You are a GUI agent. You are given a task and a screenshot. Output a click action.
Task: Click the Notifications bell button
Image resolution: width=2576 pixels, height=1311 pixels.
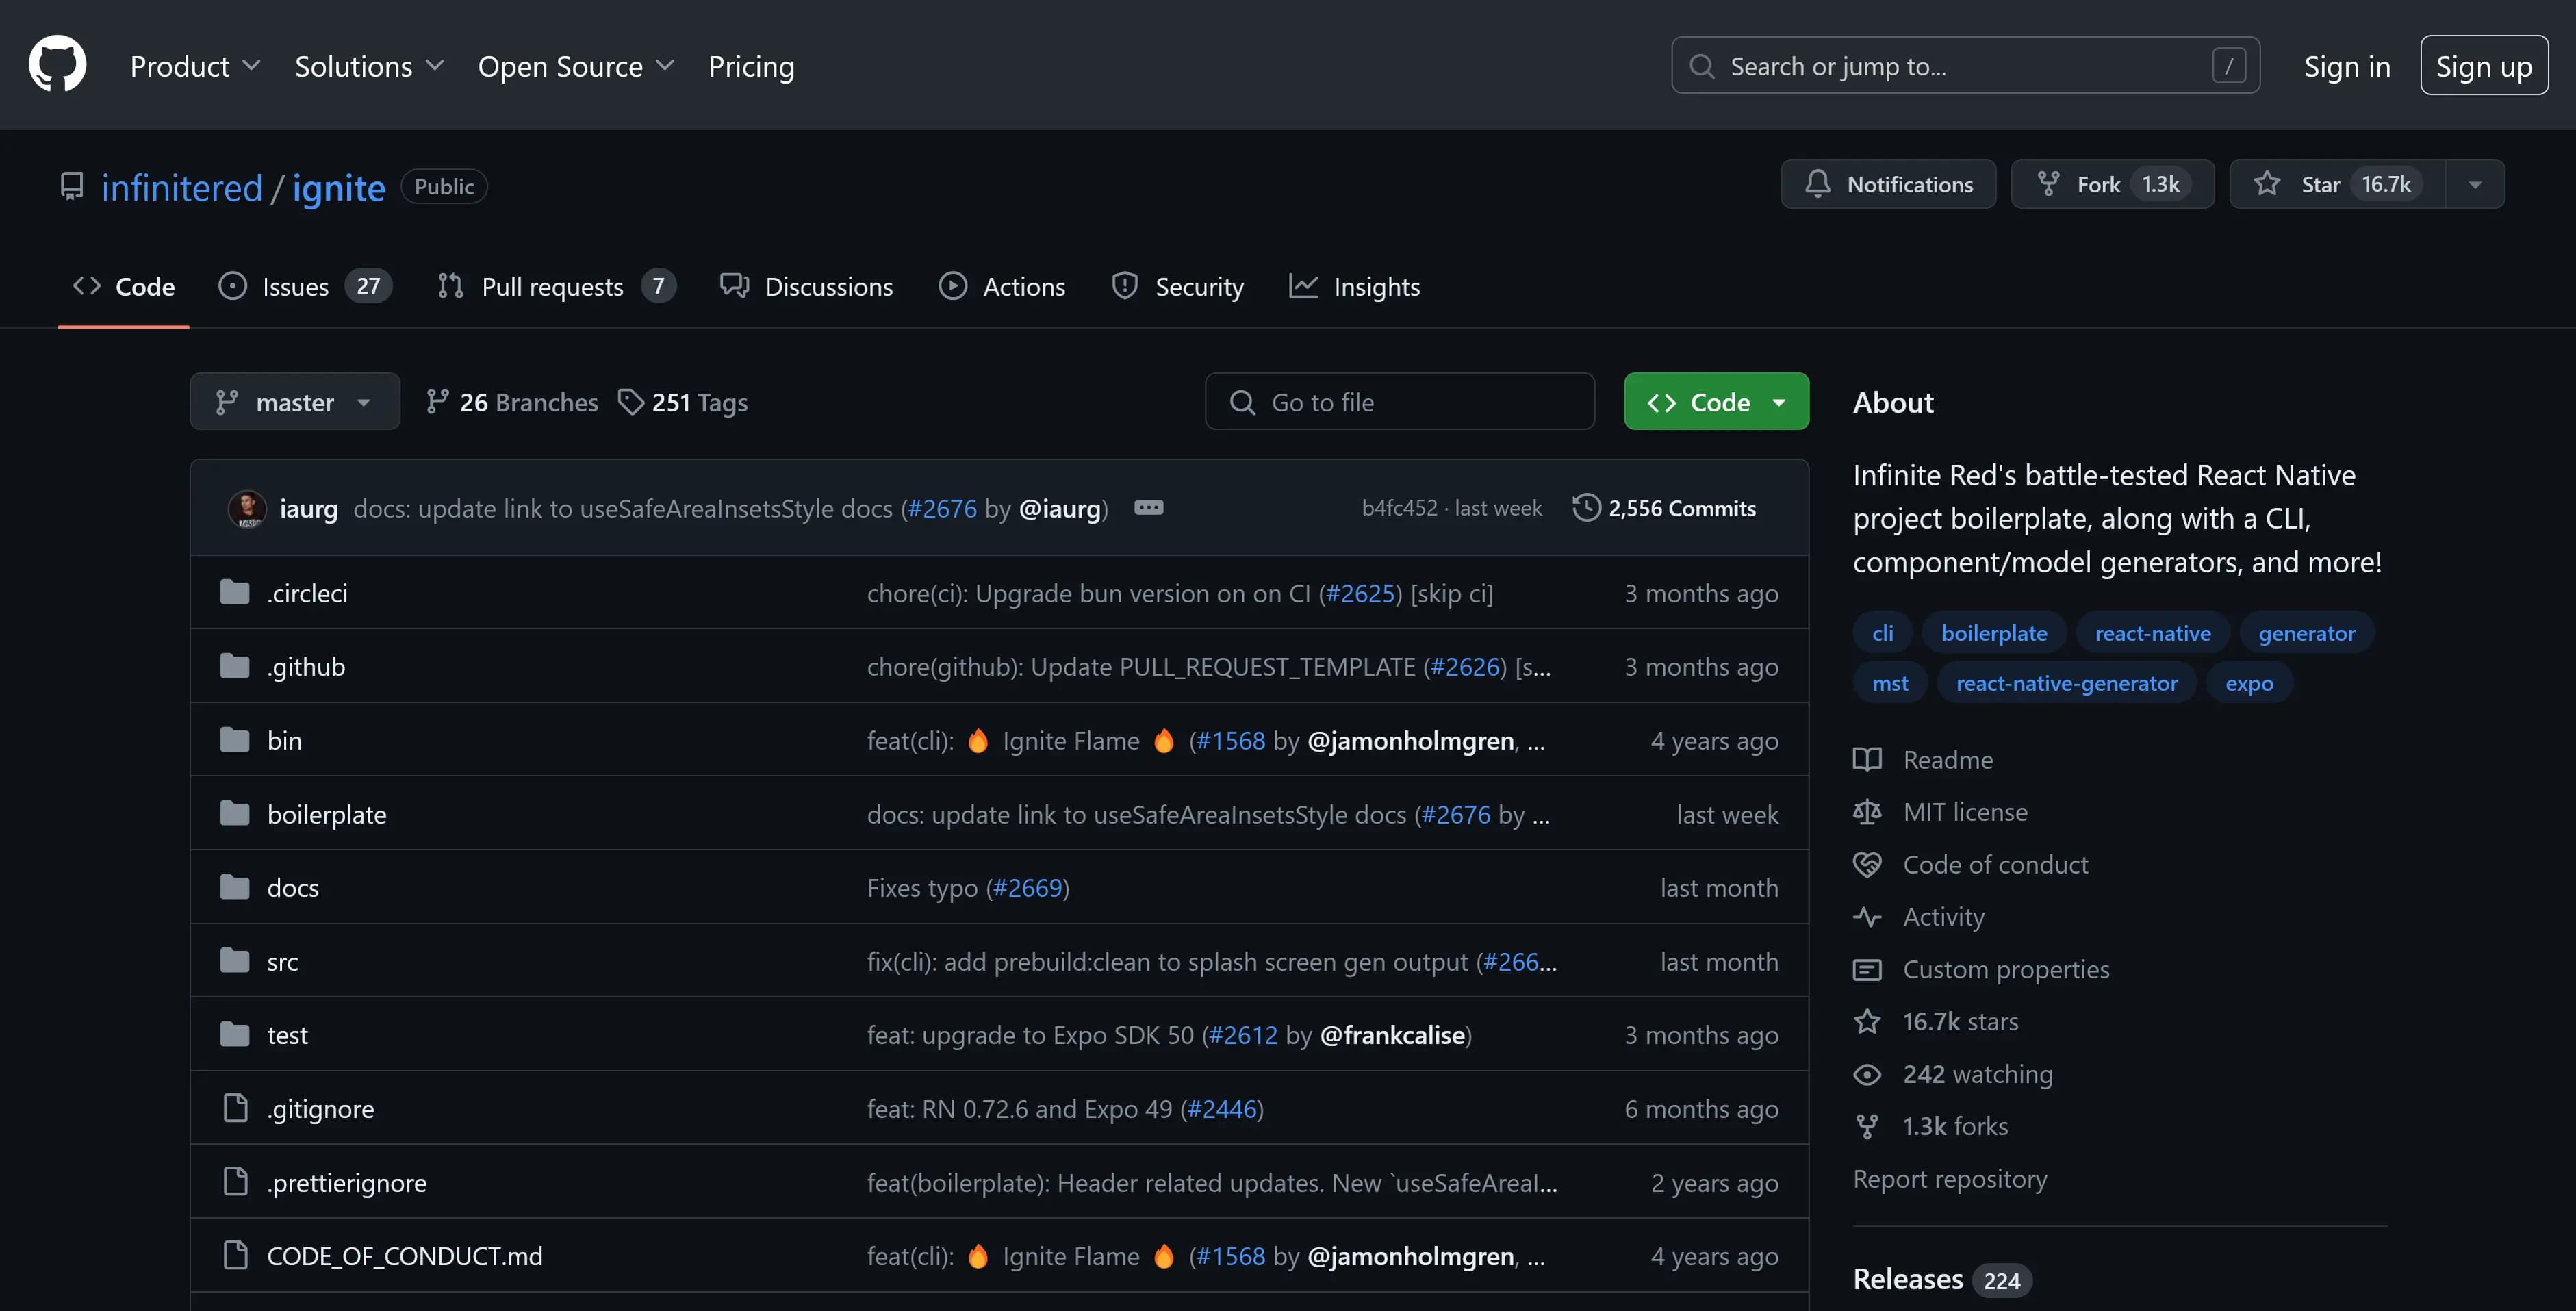(1888, 184)
